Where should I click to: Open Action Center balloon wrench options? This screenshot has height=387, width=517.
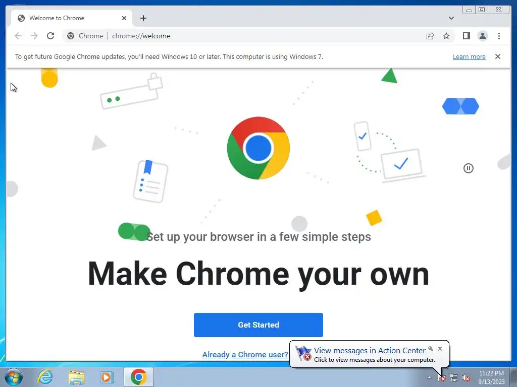[431, 349]
